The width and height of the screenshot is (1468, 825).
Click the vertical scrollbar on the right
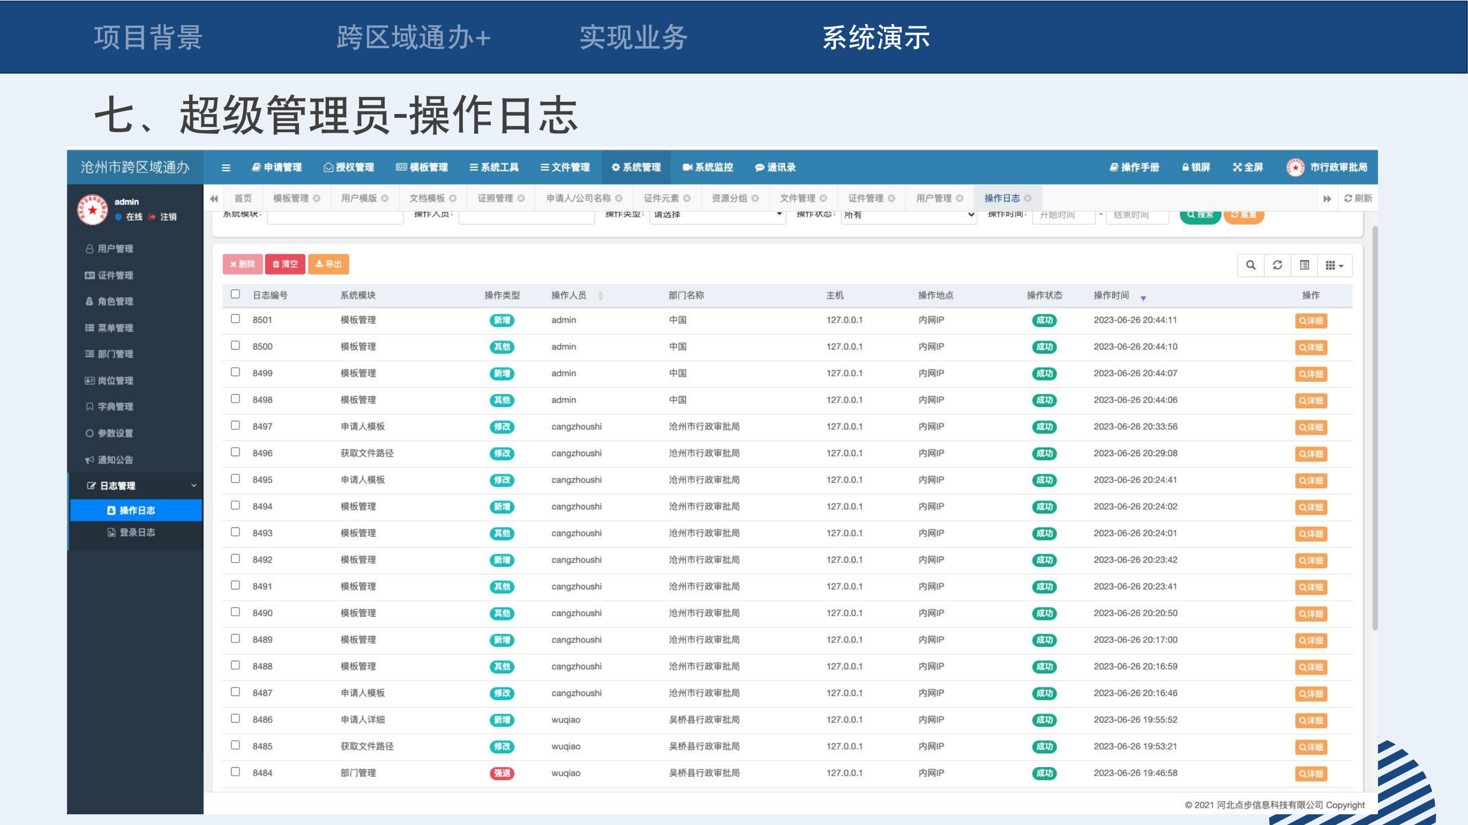(1375, 427)
